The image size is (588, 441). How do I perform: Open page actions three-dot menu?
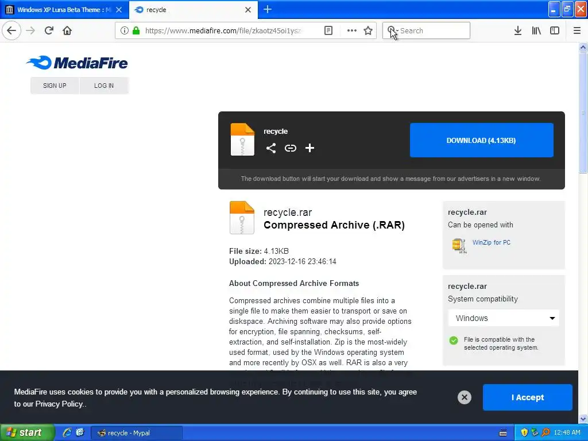(x=352, y=30)
